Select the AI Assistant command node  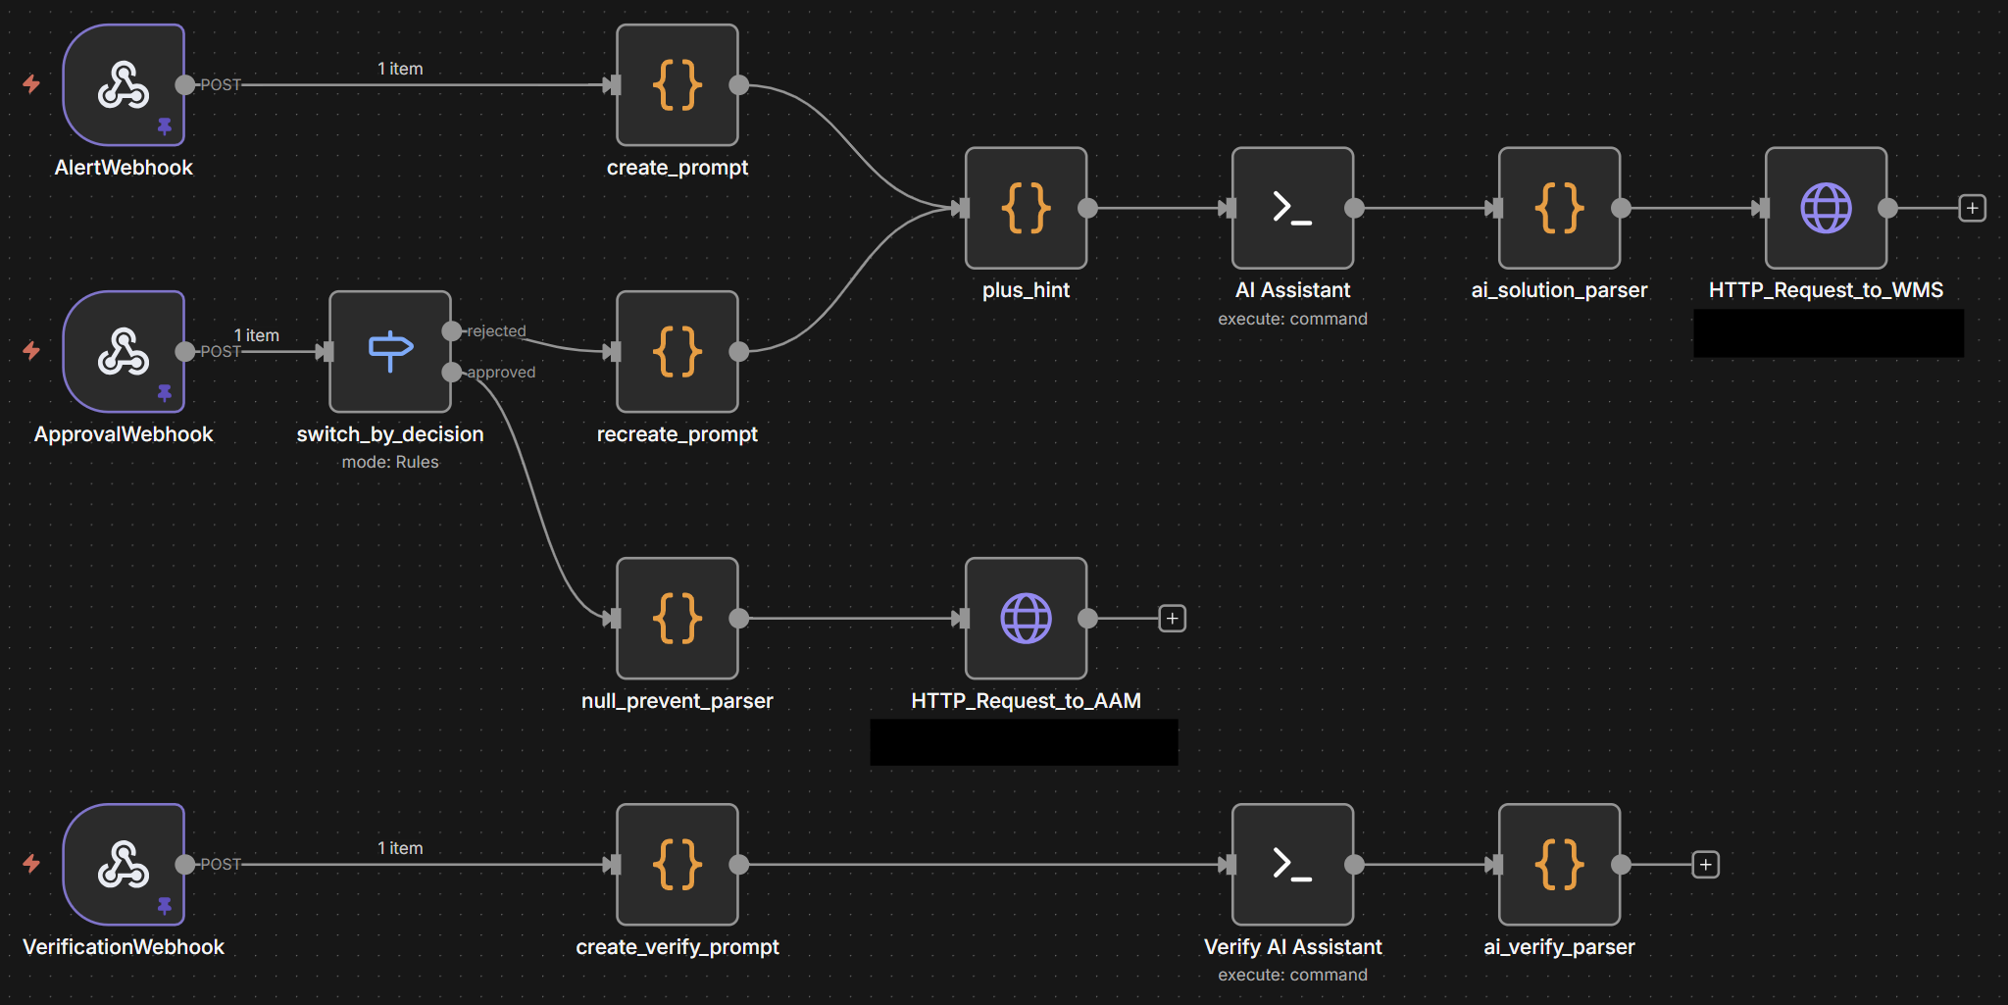click(x=1292, y=208)
